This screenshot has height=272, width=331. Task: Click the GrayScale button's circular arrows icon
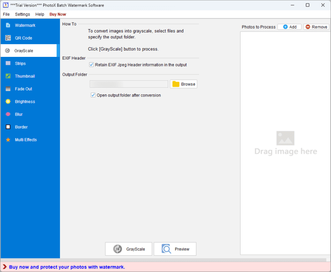click(117, 249)
